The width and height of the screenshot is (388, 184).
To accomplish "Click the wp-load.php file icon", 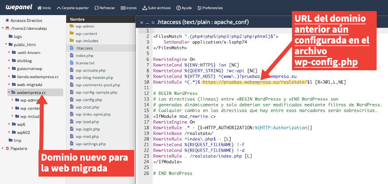I will pyautogui.click(x=72, y=122).
